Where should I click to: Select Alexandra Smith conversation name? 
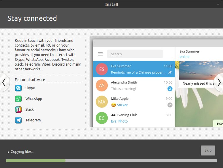124,82
